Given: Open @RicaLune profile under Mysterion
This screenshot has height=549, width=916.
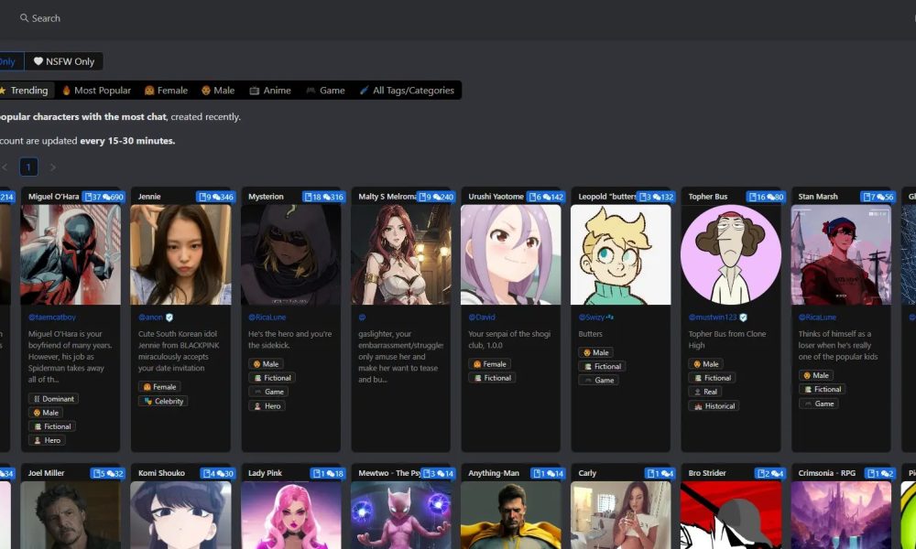Looking at the screenshot, I should pyautogui.click(x=267, y=318).
